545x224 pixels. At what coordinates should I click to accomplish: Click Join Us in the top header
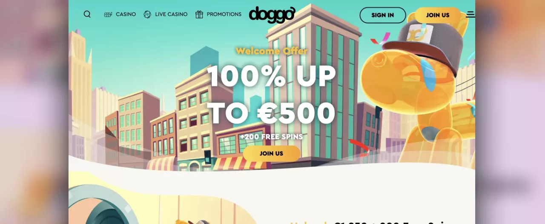(x=438, y=15)
